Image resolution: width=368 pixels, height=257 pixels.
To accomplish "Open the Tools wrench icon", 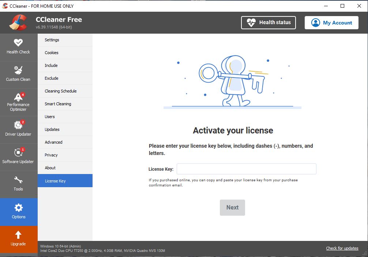I will (x=18, y=180).
